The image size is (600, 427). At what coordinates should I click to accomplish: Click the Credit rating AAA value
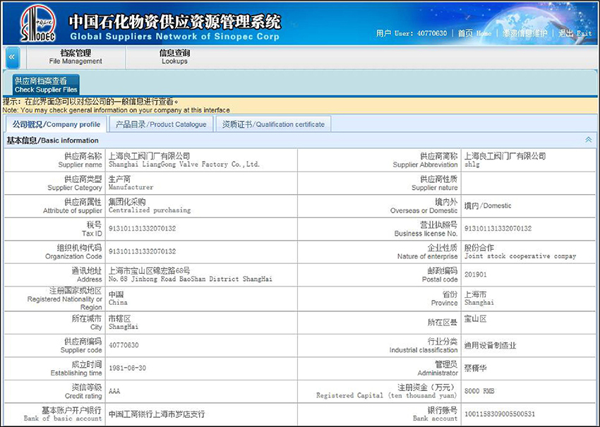[x=114, y=391]
